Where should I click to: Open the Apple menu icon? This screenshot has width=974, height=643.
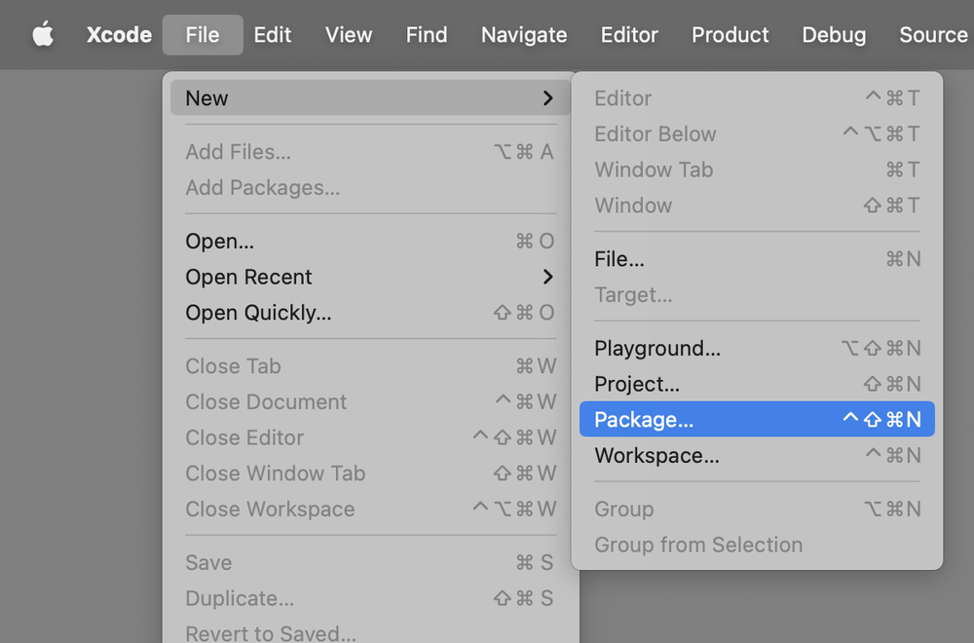tap(43, 35)
